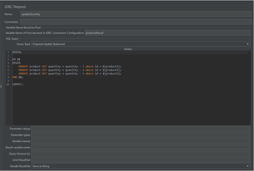Click the Parameter values input field
Screen dimensions: 254x171
click(140, 129)
